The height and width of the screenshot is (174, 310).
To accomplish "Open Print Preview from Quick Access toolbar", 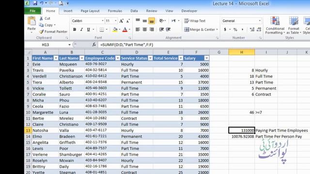I will 61,3.
